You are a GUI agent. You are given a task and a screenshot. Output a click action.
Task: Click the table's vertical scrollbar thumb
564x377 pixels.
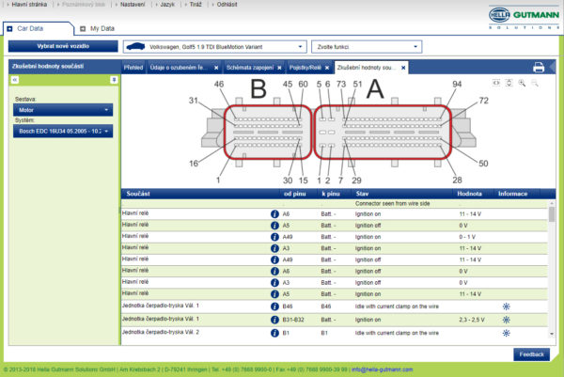point(552,214)
